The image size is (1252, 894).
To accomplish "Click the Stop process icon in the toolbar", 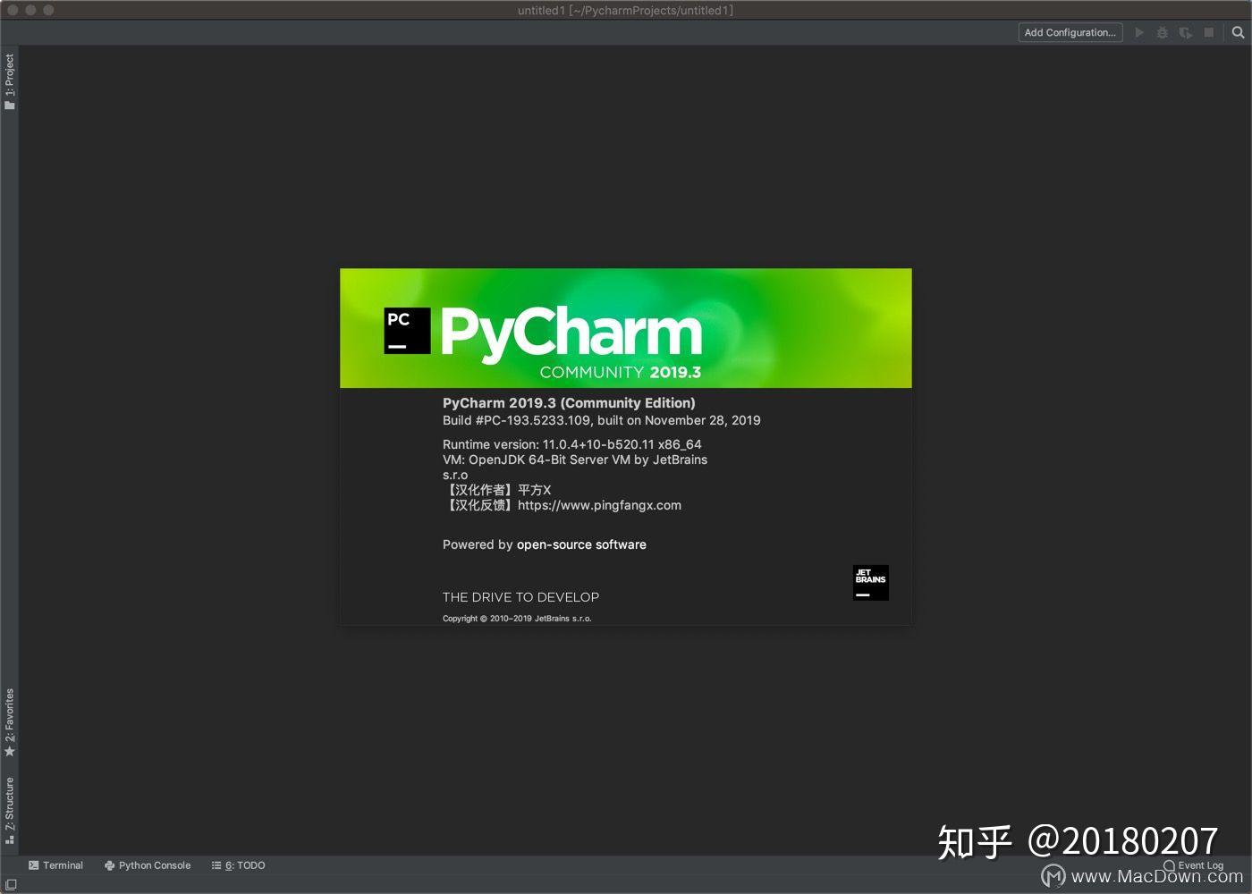I will click(1208, 32).
